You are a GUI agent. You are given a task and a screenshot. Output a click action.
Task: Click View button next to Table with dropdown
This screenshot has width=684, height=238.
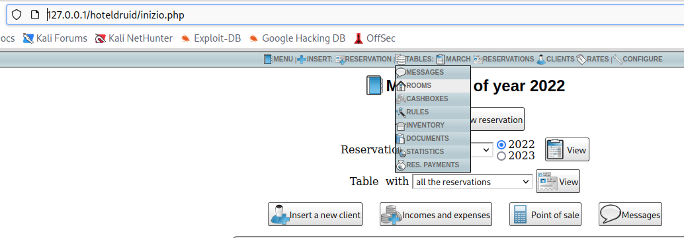pos(558,181)
